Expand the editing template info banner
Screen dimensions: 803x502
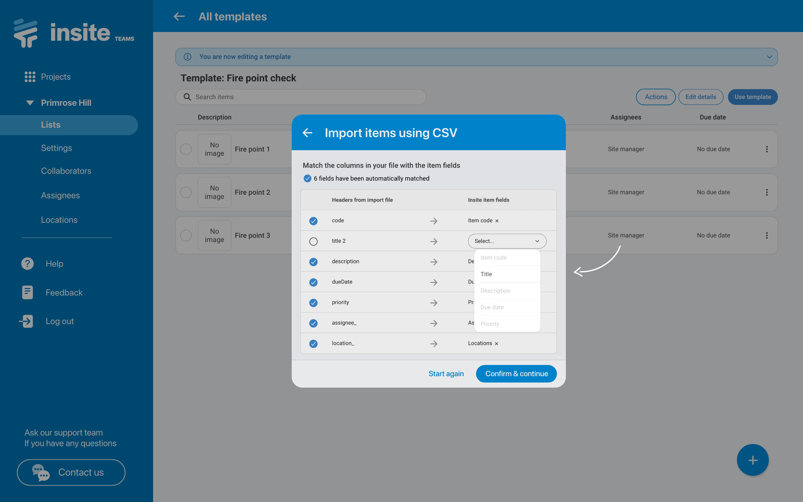pos(769,57)
